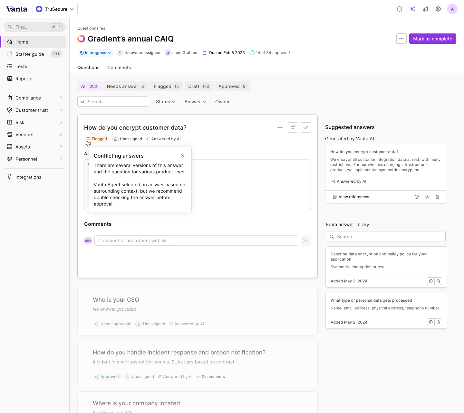The image size is (464, 413).
Task: Open announcements megaphone icon
Action: [x=425, y=9]
